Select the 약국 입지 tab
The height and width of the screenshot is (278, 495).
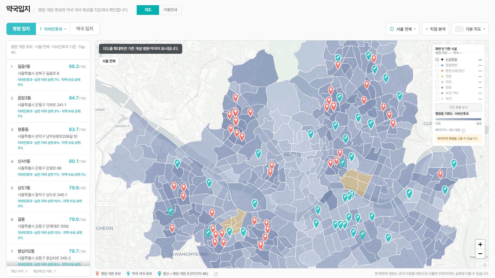coord(84,29)
